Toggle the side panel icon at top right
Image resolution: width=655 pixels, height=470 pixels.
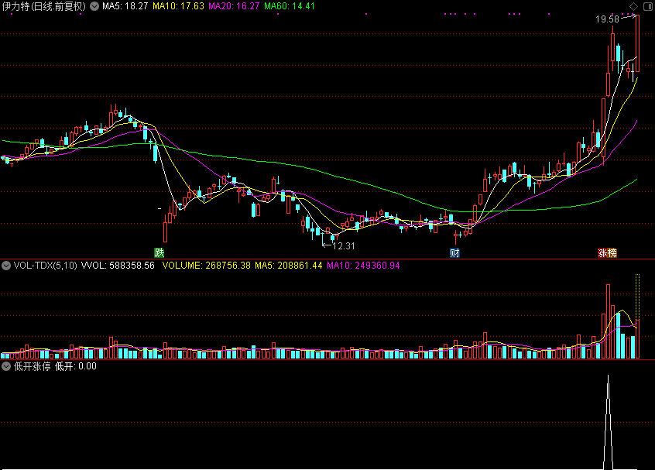click(x=648, y=6)
